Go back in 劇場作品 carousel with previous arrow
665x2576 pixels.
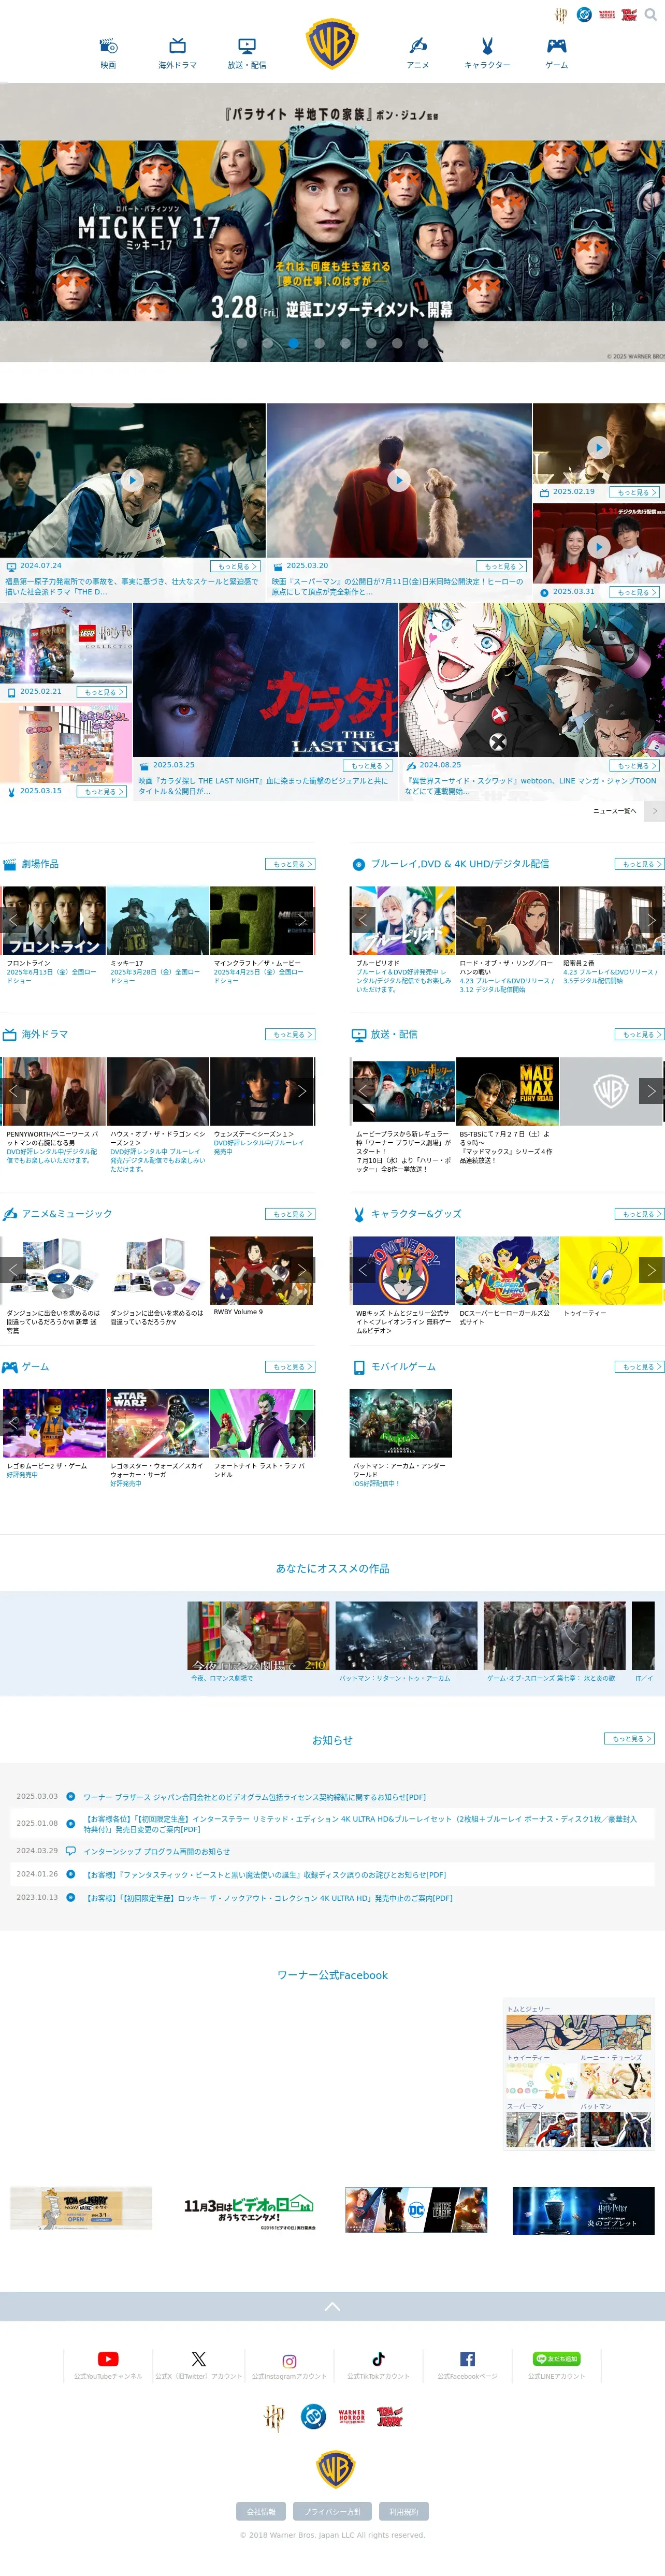click(x=13, y=920)
